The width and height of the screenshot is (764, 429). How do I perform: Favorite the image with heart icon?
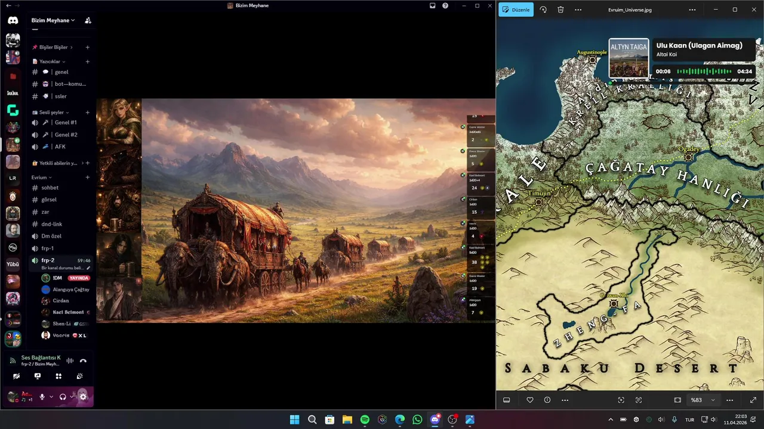click(x=529, y=400)
